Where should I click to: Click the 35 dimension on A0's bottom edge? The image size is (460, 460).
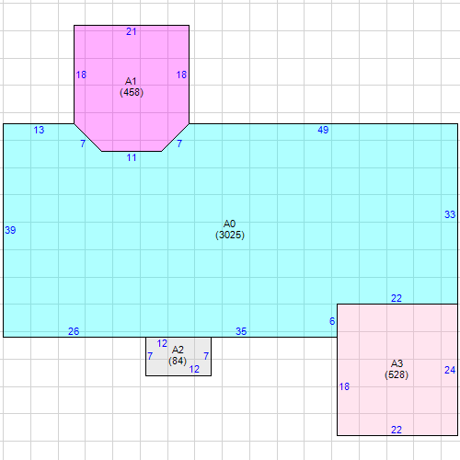coord(241,331)
